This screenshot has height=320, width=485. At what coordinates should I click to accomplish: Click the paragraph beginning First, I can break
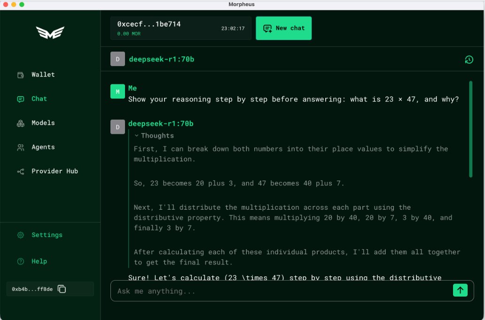pos(291,154)
